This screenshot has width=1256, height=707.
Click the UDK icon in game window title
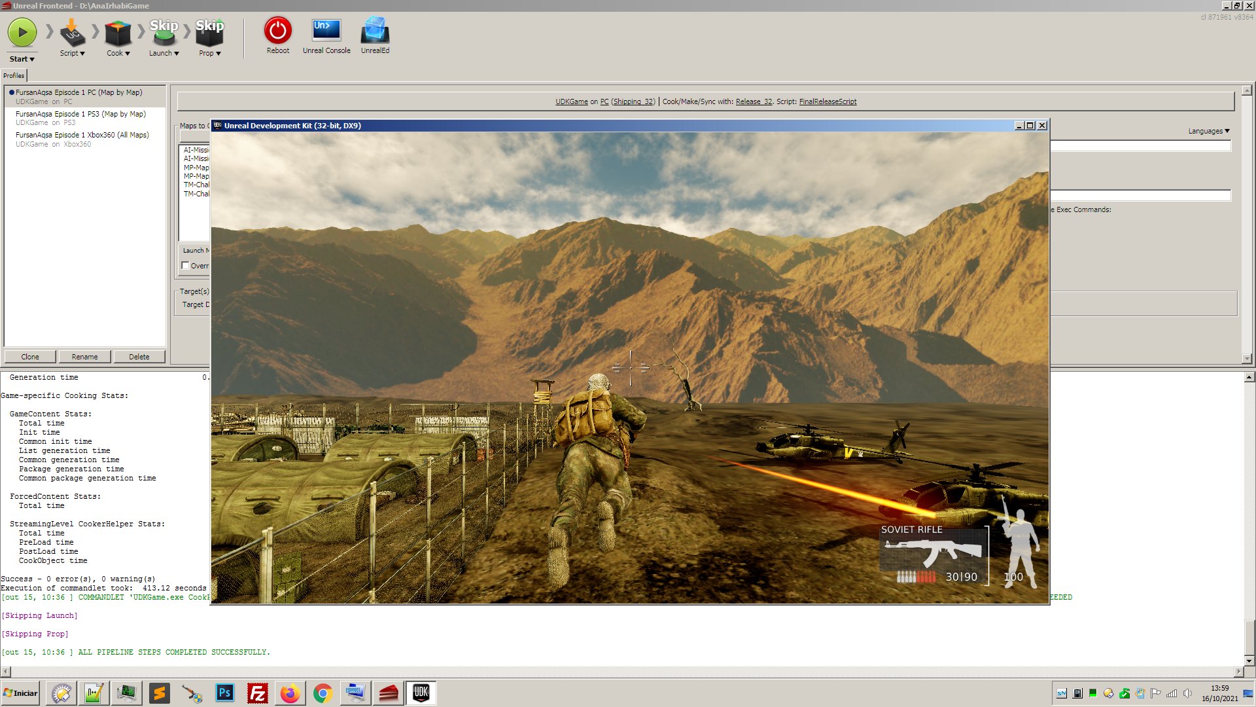click(x=218, y=126)
